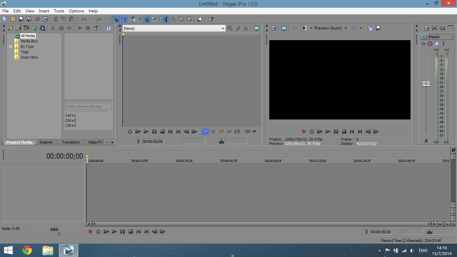Select the Zoom Edit magnifier tool
457x257 pixels.
189,19
